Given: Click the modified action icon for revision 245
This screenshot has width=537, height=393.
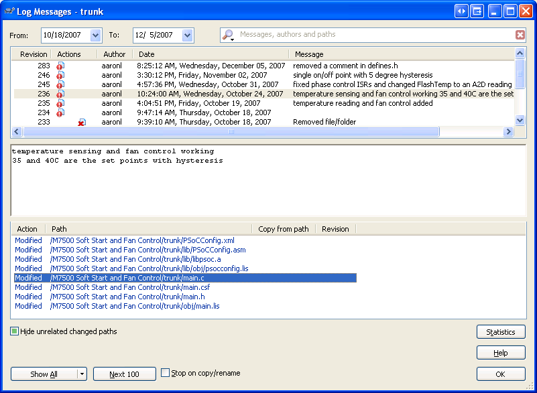Looking at the screenshot, I should point(60,84).
